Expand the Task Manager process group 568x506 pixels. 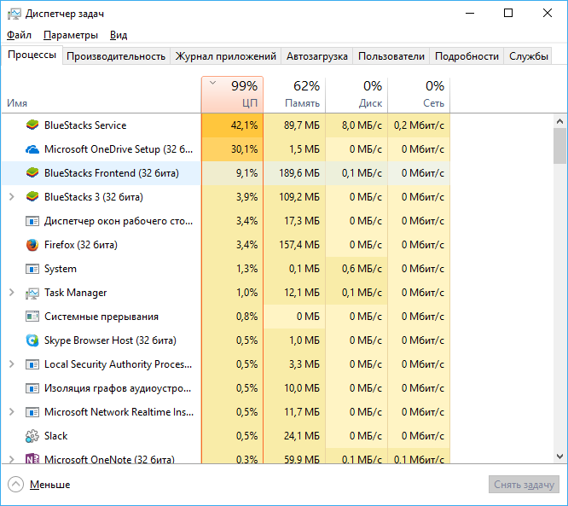click(x=12, y=293)
